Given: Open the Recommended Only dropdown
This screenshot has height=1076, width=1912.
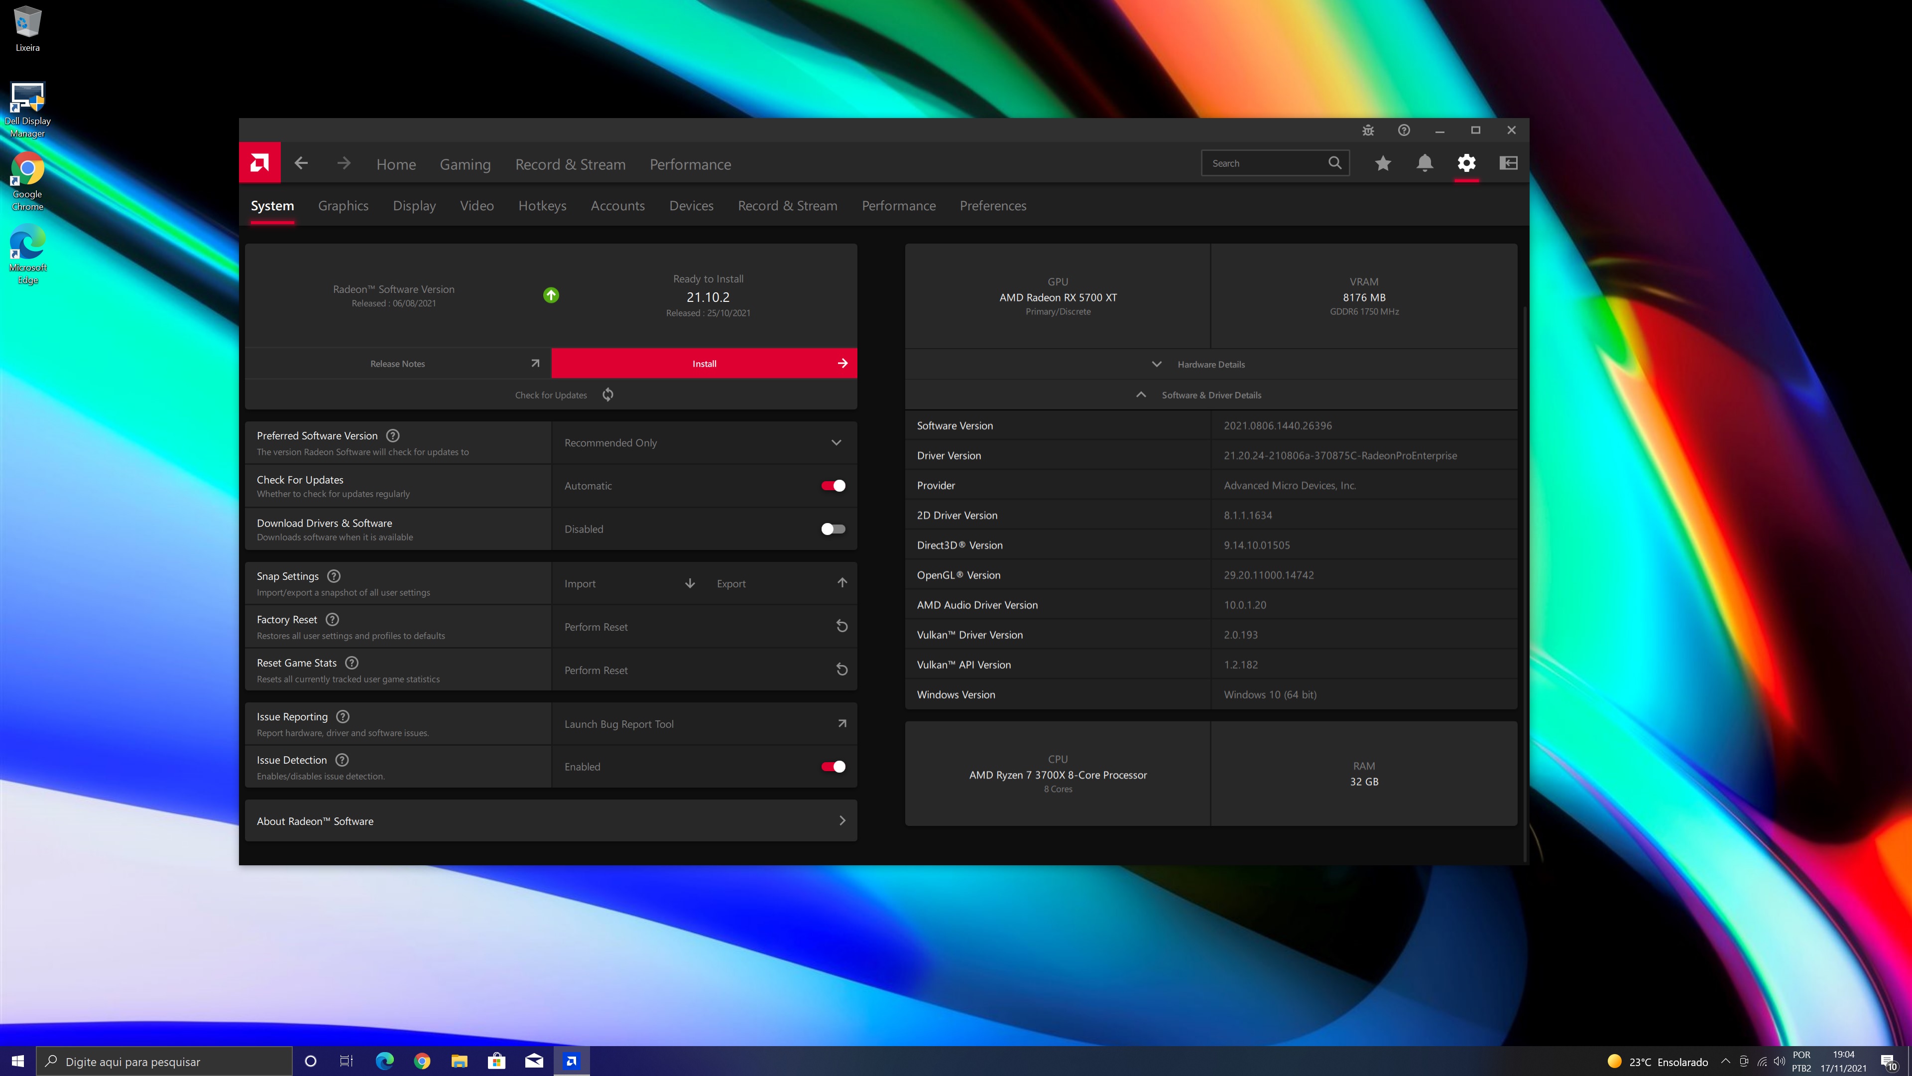Looking at the screenshot, I should coord(703,442).
